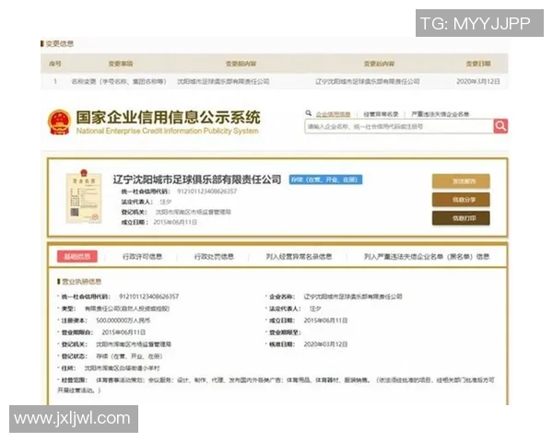Click the table cell 2020年3月12日
The width and height of the screenshot is (553, 442).
click(478, 81)
